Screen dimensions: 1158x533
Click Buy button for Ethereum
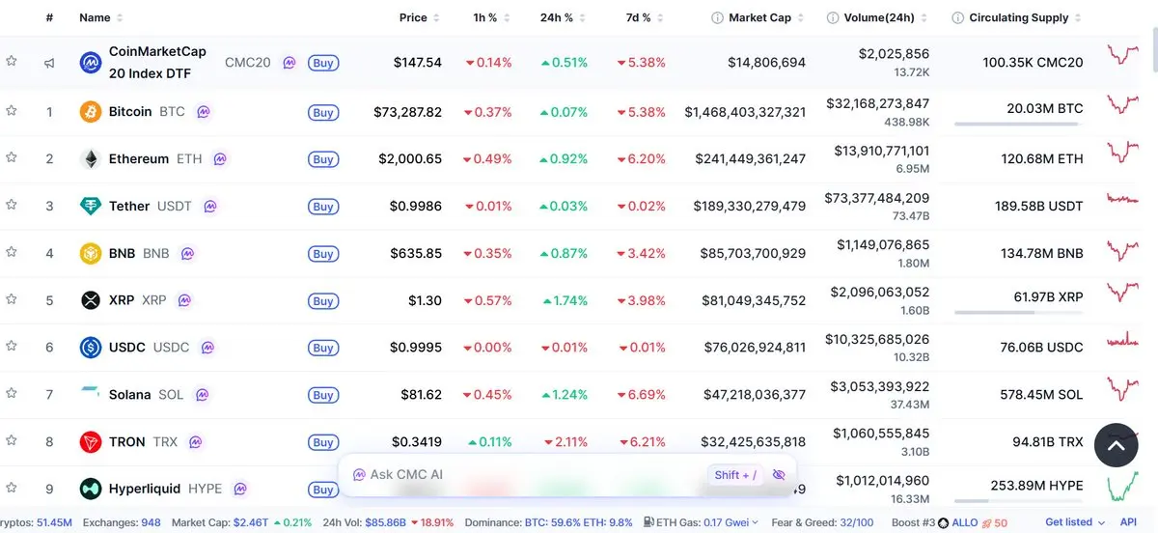[x=323, y=159]
